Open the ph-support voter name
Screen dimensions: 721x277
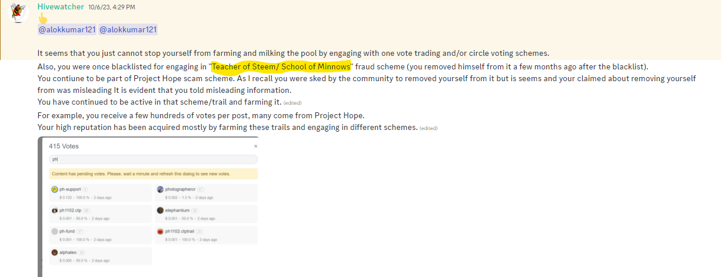click(x=70, y=189)
